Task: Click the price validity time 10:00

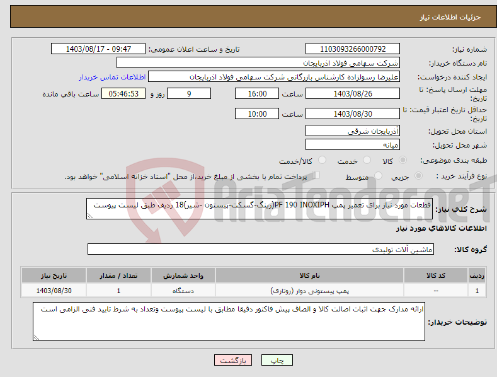Action: click(x=257, y=113)
